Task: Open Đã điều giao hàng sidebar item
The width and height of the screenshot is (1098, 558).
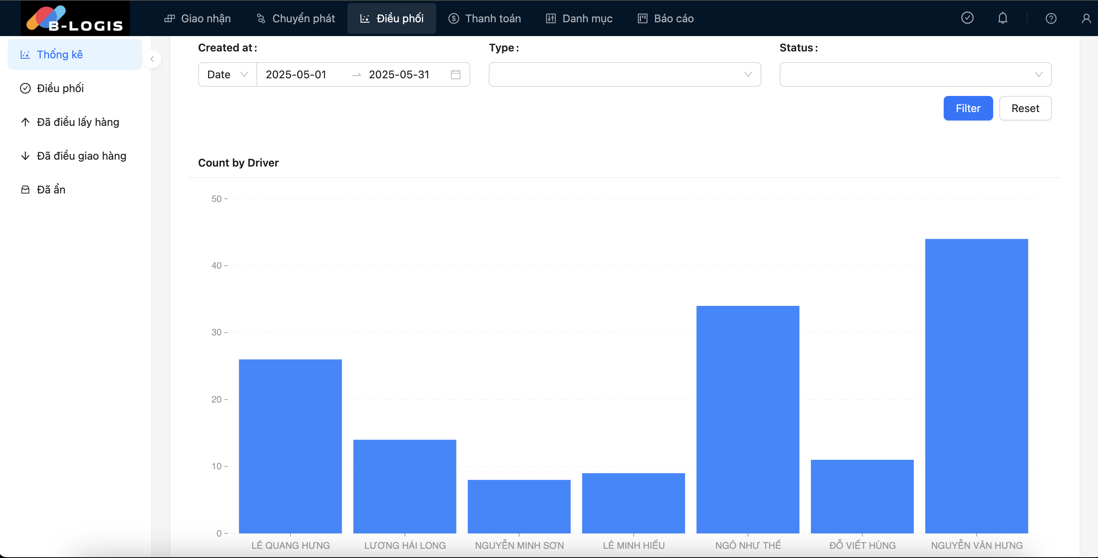Action: pos(74,155)
